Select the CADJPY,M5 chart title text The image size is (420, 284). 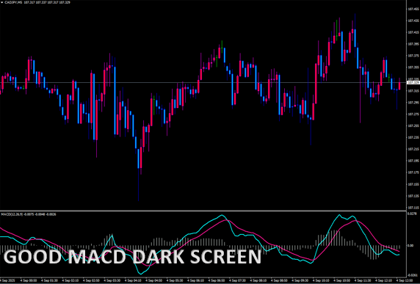(13, 2)
